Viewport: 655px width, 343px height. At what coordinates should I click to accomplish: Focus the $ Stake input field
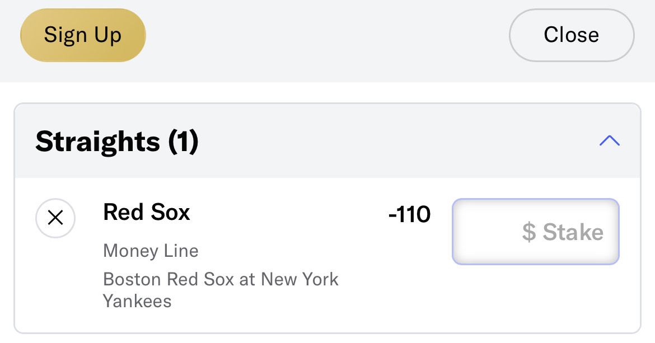coord(536,232)
